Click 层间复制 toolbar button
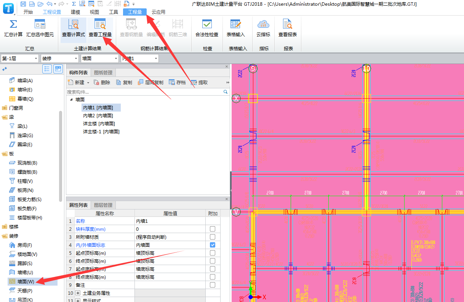The image size is (464, 302). 150,82
